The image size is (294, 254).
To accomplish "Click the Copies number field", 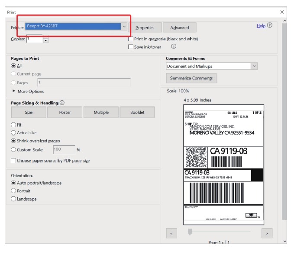I will [35, 39].
